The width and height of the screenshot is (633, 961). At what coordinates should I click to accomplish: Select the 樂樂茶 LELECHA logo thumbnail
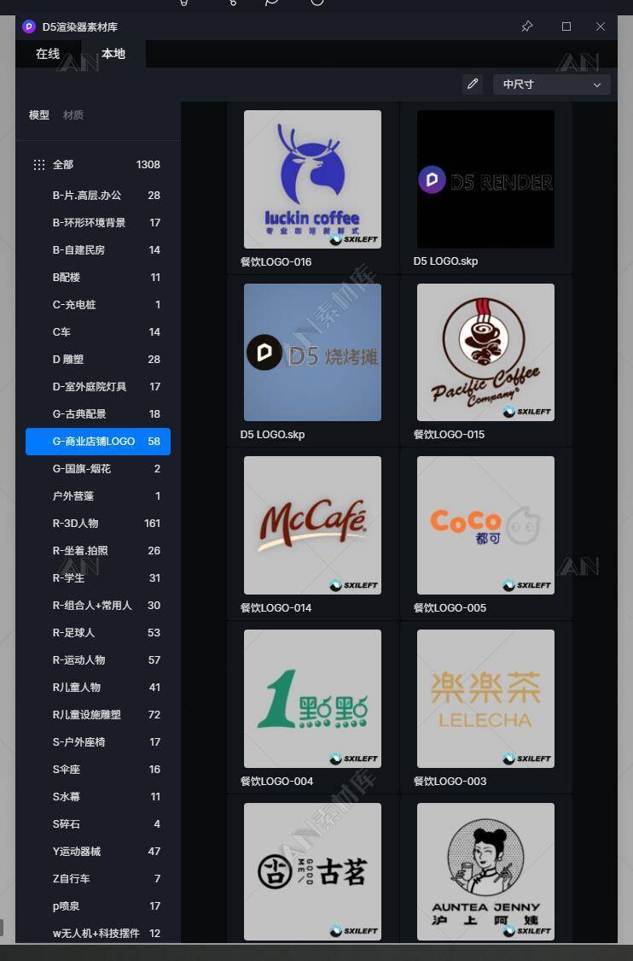pos(485,699)
